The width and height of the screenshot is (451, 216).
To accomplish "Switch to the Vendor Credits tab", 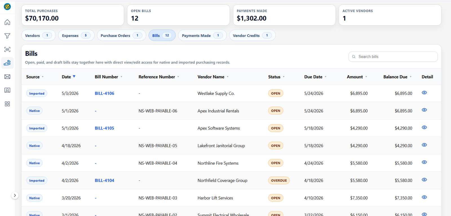I will click(x=252, y=36).
